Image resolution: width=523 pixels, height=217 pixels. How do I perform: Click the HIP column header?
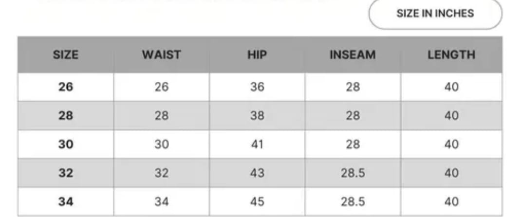(257, 55)
